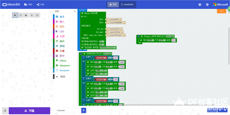Image resolution: width=230 pixels, height=115 pixels.
Task: Click the yourSSID text field
Action: [114, 20]
